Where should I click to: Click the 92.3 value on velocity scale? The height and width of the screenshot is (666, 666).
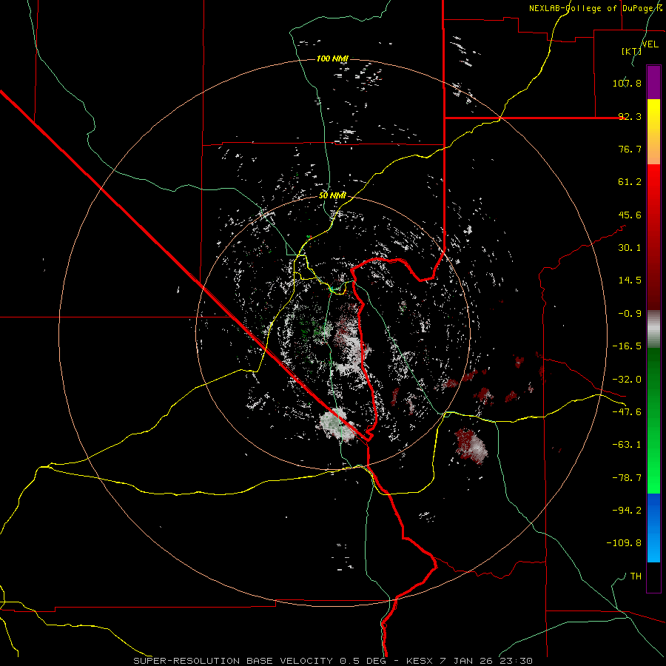[x=630, y=116]
